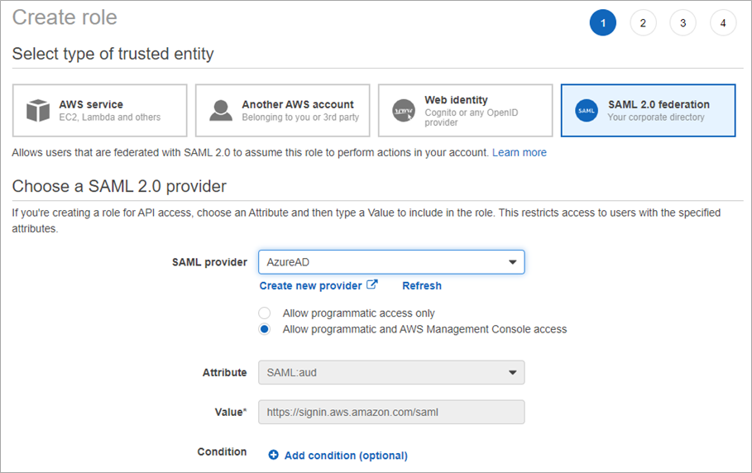Open the Learn more link
Image resolution: width=752 pixels, height=473 pixels.
(520, 152)
